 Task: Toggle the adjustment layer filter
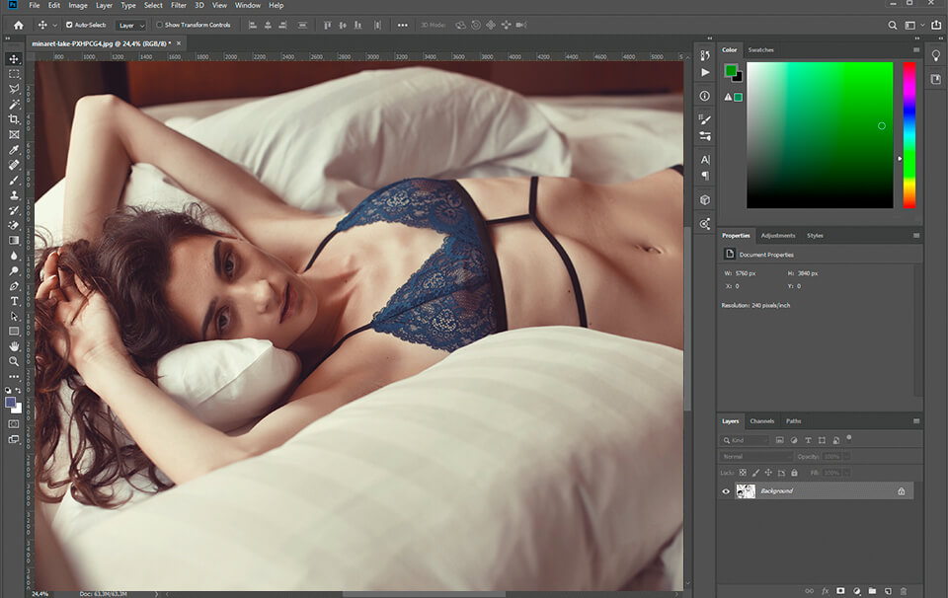coord(794,440)
